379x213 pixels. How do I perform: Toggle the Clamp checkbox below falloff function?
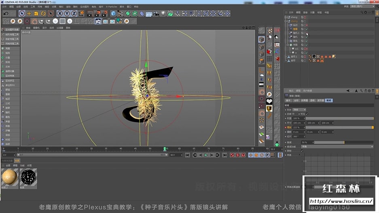tap(302, 151)
